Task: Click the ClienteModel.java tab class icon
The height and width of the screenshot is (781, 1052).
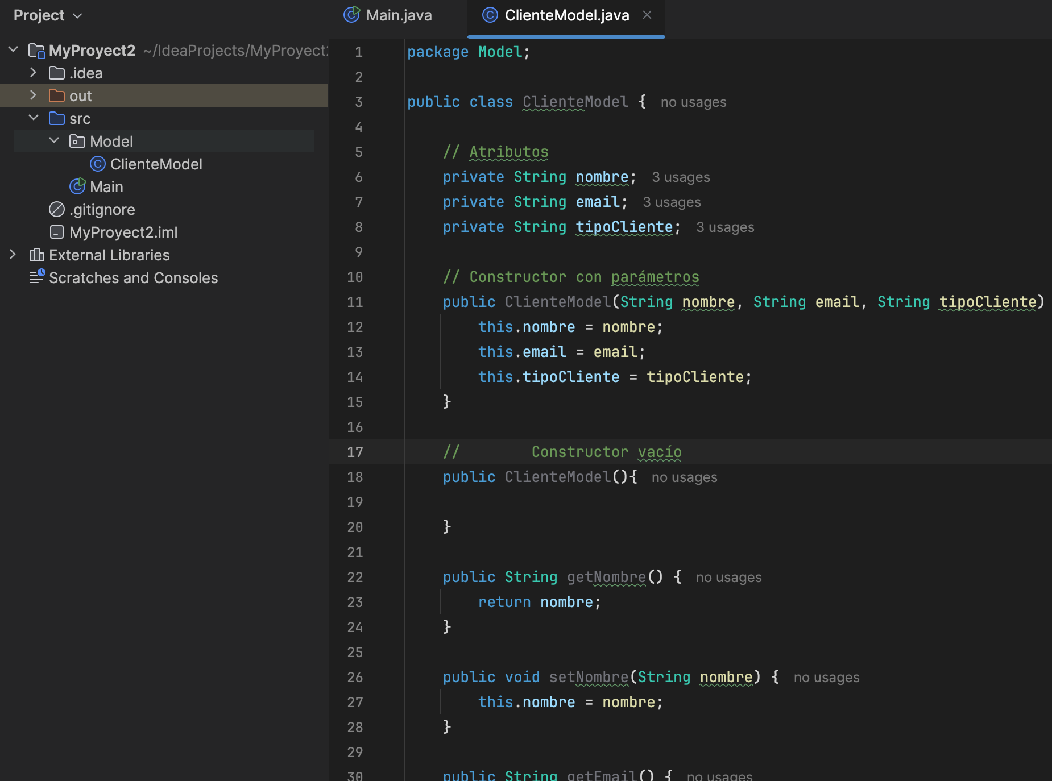Action: (x=490, y=15)
